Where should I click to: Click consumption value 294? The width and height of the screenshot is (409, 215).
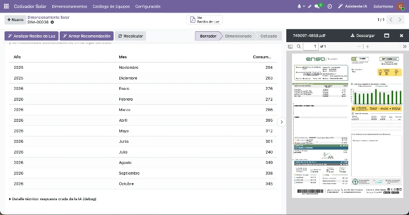269,67
